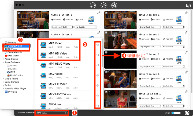The width and height of the screenshot is (193, 116).
Task: Edit title 9 in set 1 pencil icon
Action: (186, 72)
